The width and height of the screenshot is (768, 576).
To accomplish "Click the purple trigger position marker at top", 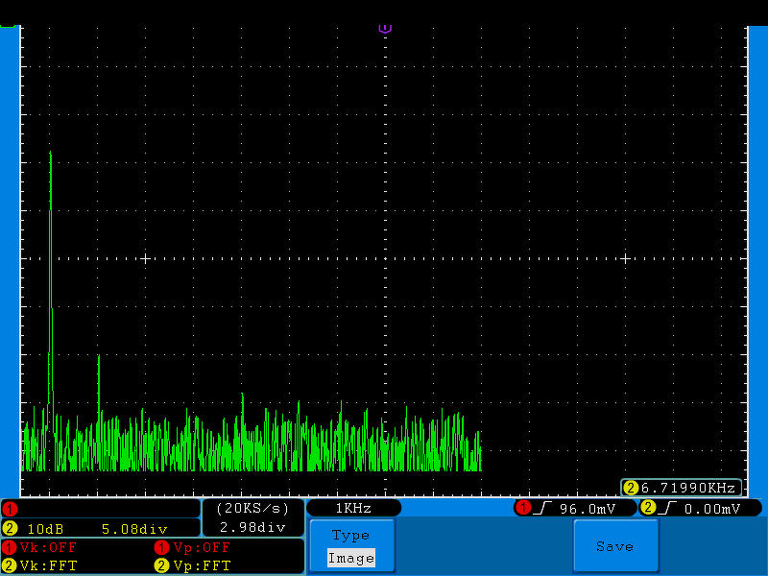I will 385,29.
